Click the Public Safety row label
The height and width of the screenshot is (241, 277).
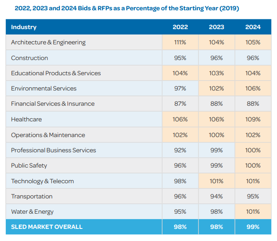pos(29,166)
